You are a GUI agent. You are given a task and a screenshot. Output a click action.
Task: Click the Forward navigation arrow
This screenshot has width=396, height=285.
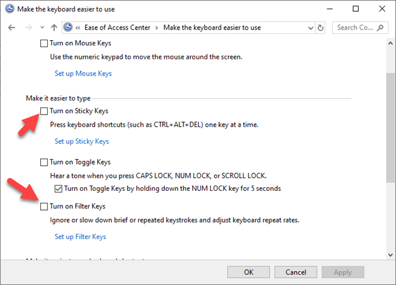coord(28,27)
